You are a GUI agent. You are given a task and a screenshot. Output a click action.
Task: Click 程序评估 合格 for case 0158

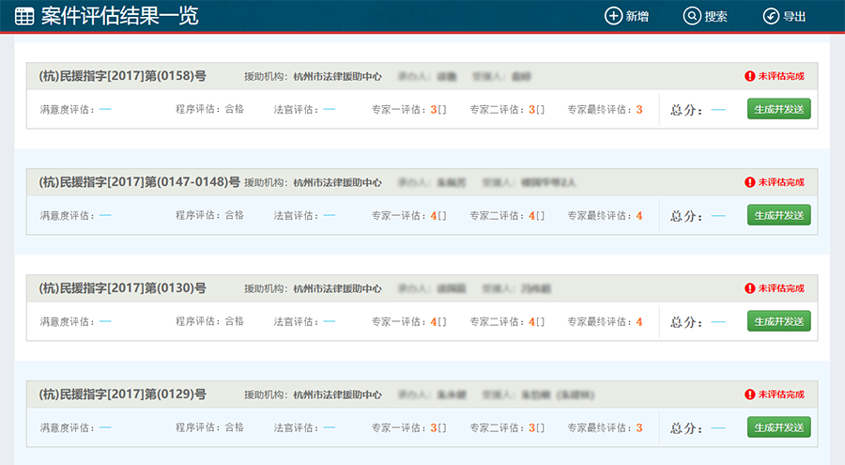pyautogui.click(x=235, y=109)
